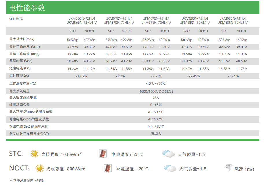
Task: Click the 11.68A current value
Action: coord(203,69)
